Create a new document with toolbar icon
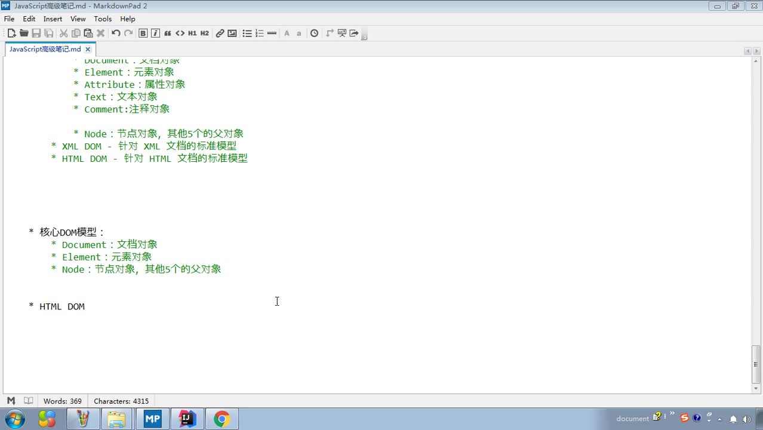Screen dimensions: 763x430 [11, 33]
